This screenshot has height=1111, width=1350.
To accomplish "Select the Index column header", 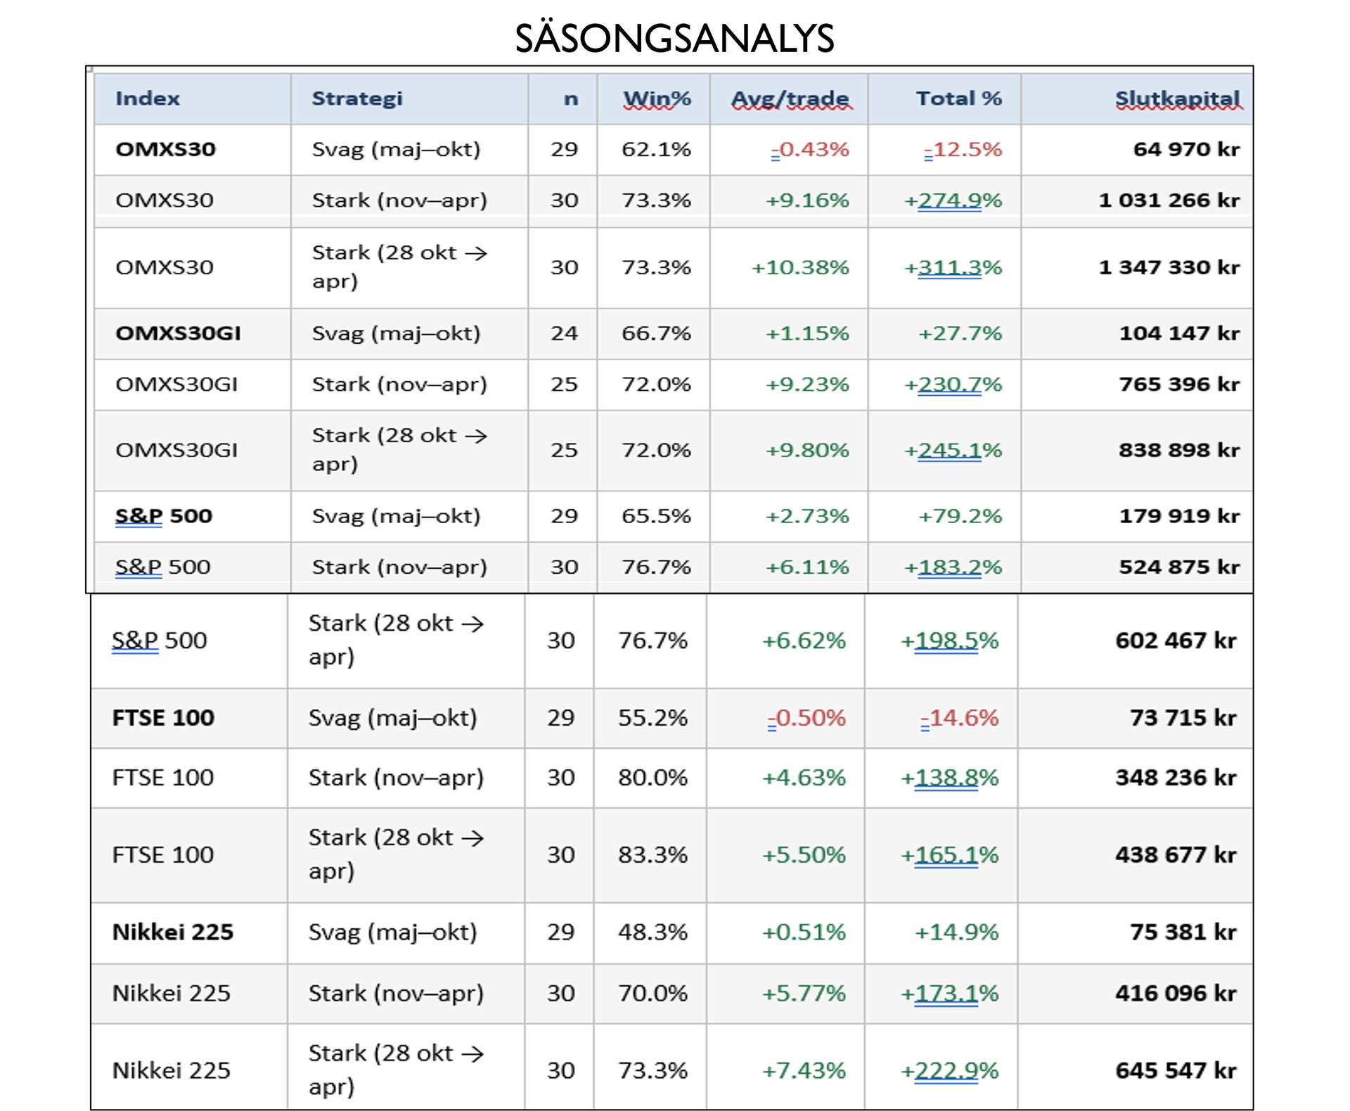I will coord(148,98).
